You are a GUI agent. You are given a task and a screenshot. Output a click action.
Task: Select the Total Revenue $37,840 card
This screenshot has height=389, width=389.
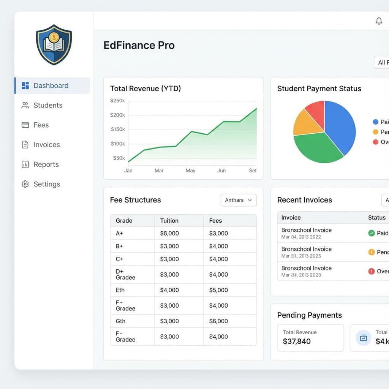[x=310, y=338]
